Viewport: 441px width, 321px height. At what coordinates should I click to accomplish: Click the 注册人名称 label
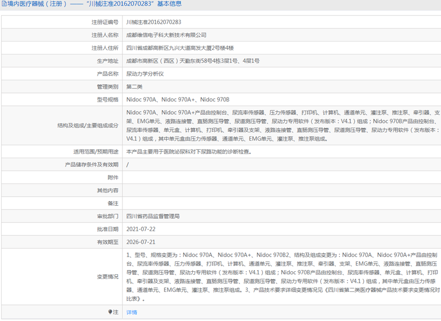click(105, 35)
